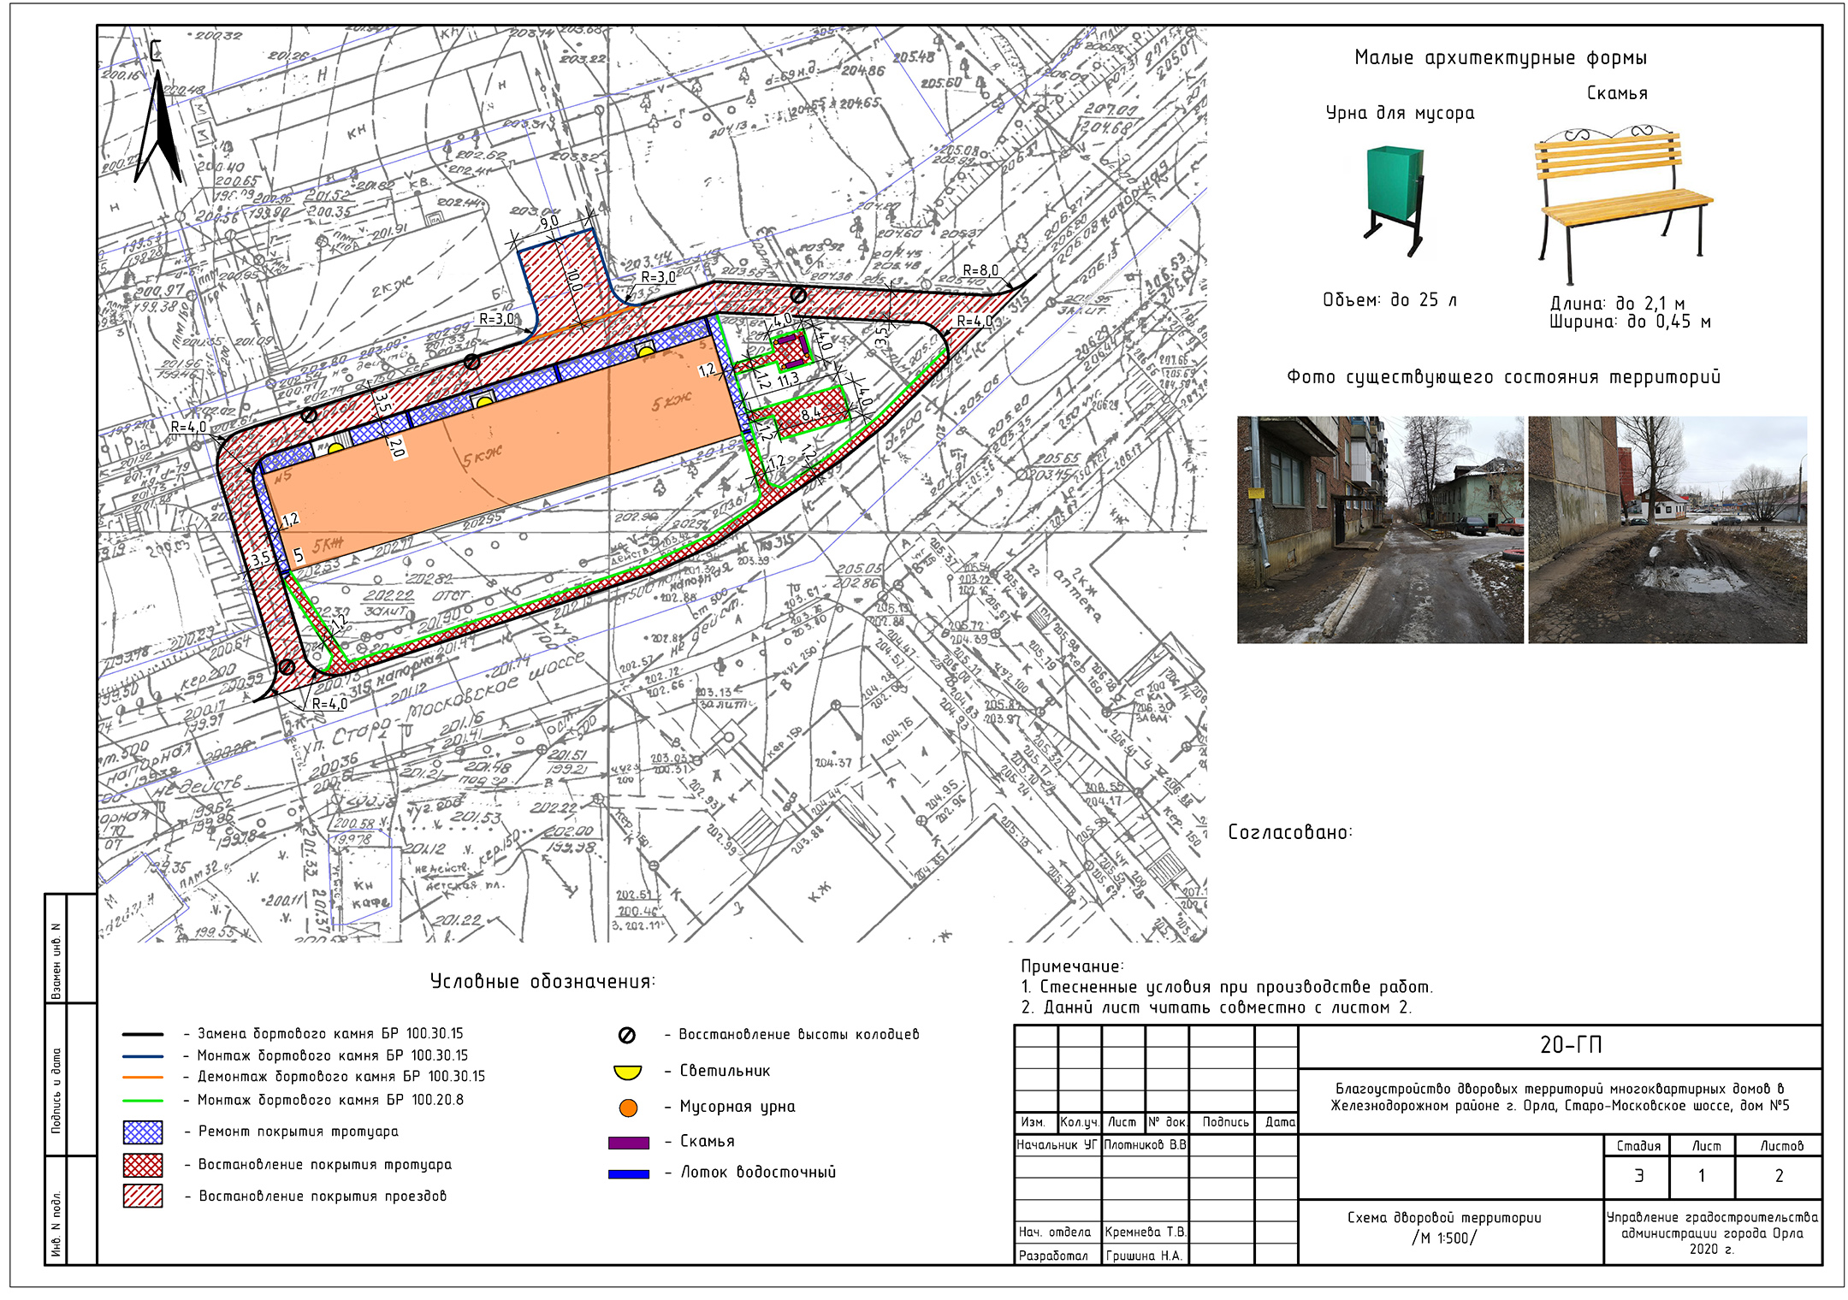
Task: Click the 'Инв. N подл.' margin cell
Action: (56, 1223)
